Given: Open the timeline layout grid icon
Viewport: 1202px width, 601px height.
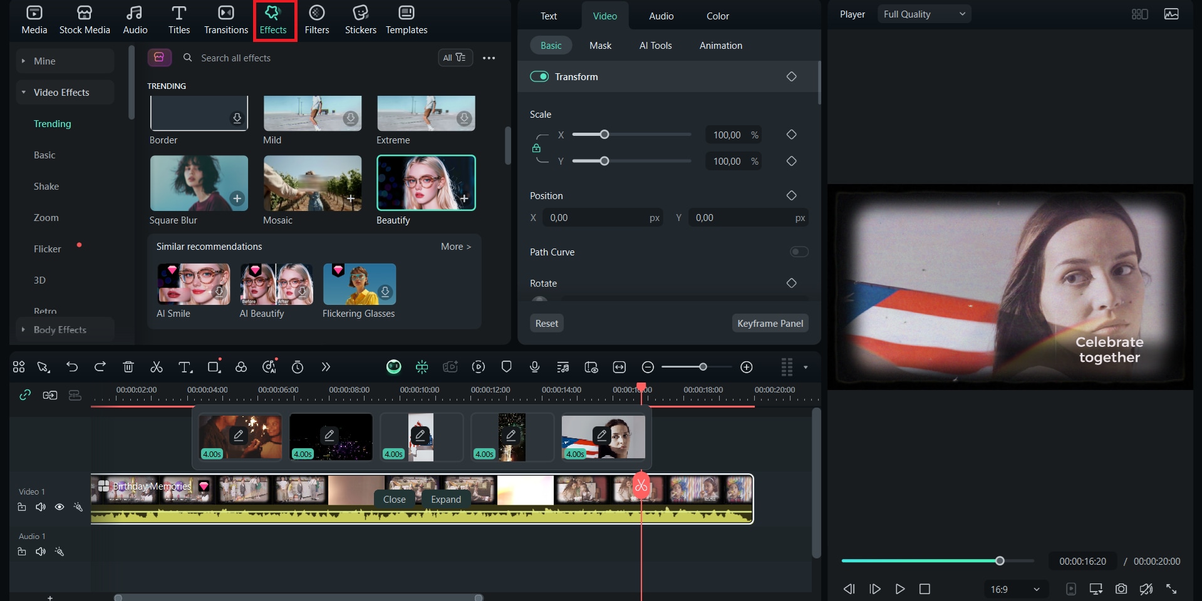Looking at the screenshot, I should (x=19, y=367).
